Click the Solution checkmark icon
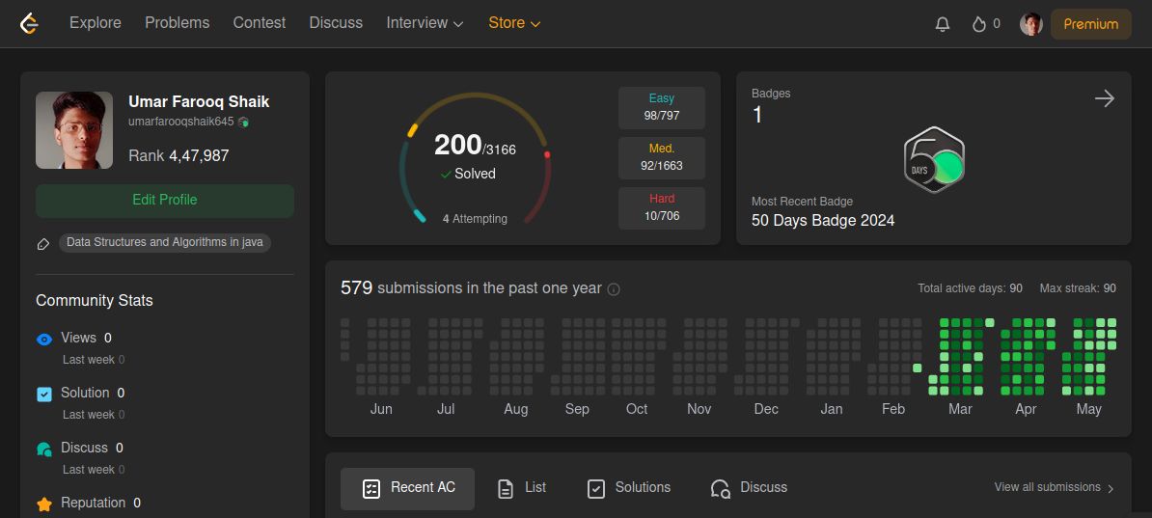Image resolution: width=1152 pixels, height=518 pixels. pyautogui.click(x=44, y=394)
